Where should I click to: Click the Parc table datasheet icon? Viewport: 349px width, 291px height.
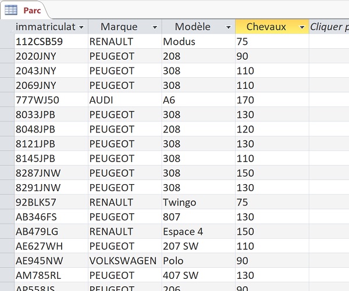click(11, 10)
